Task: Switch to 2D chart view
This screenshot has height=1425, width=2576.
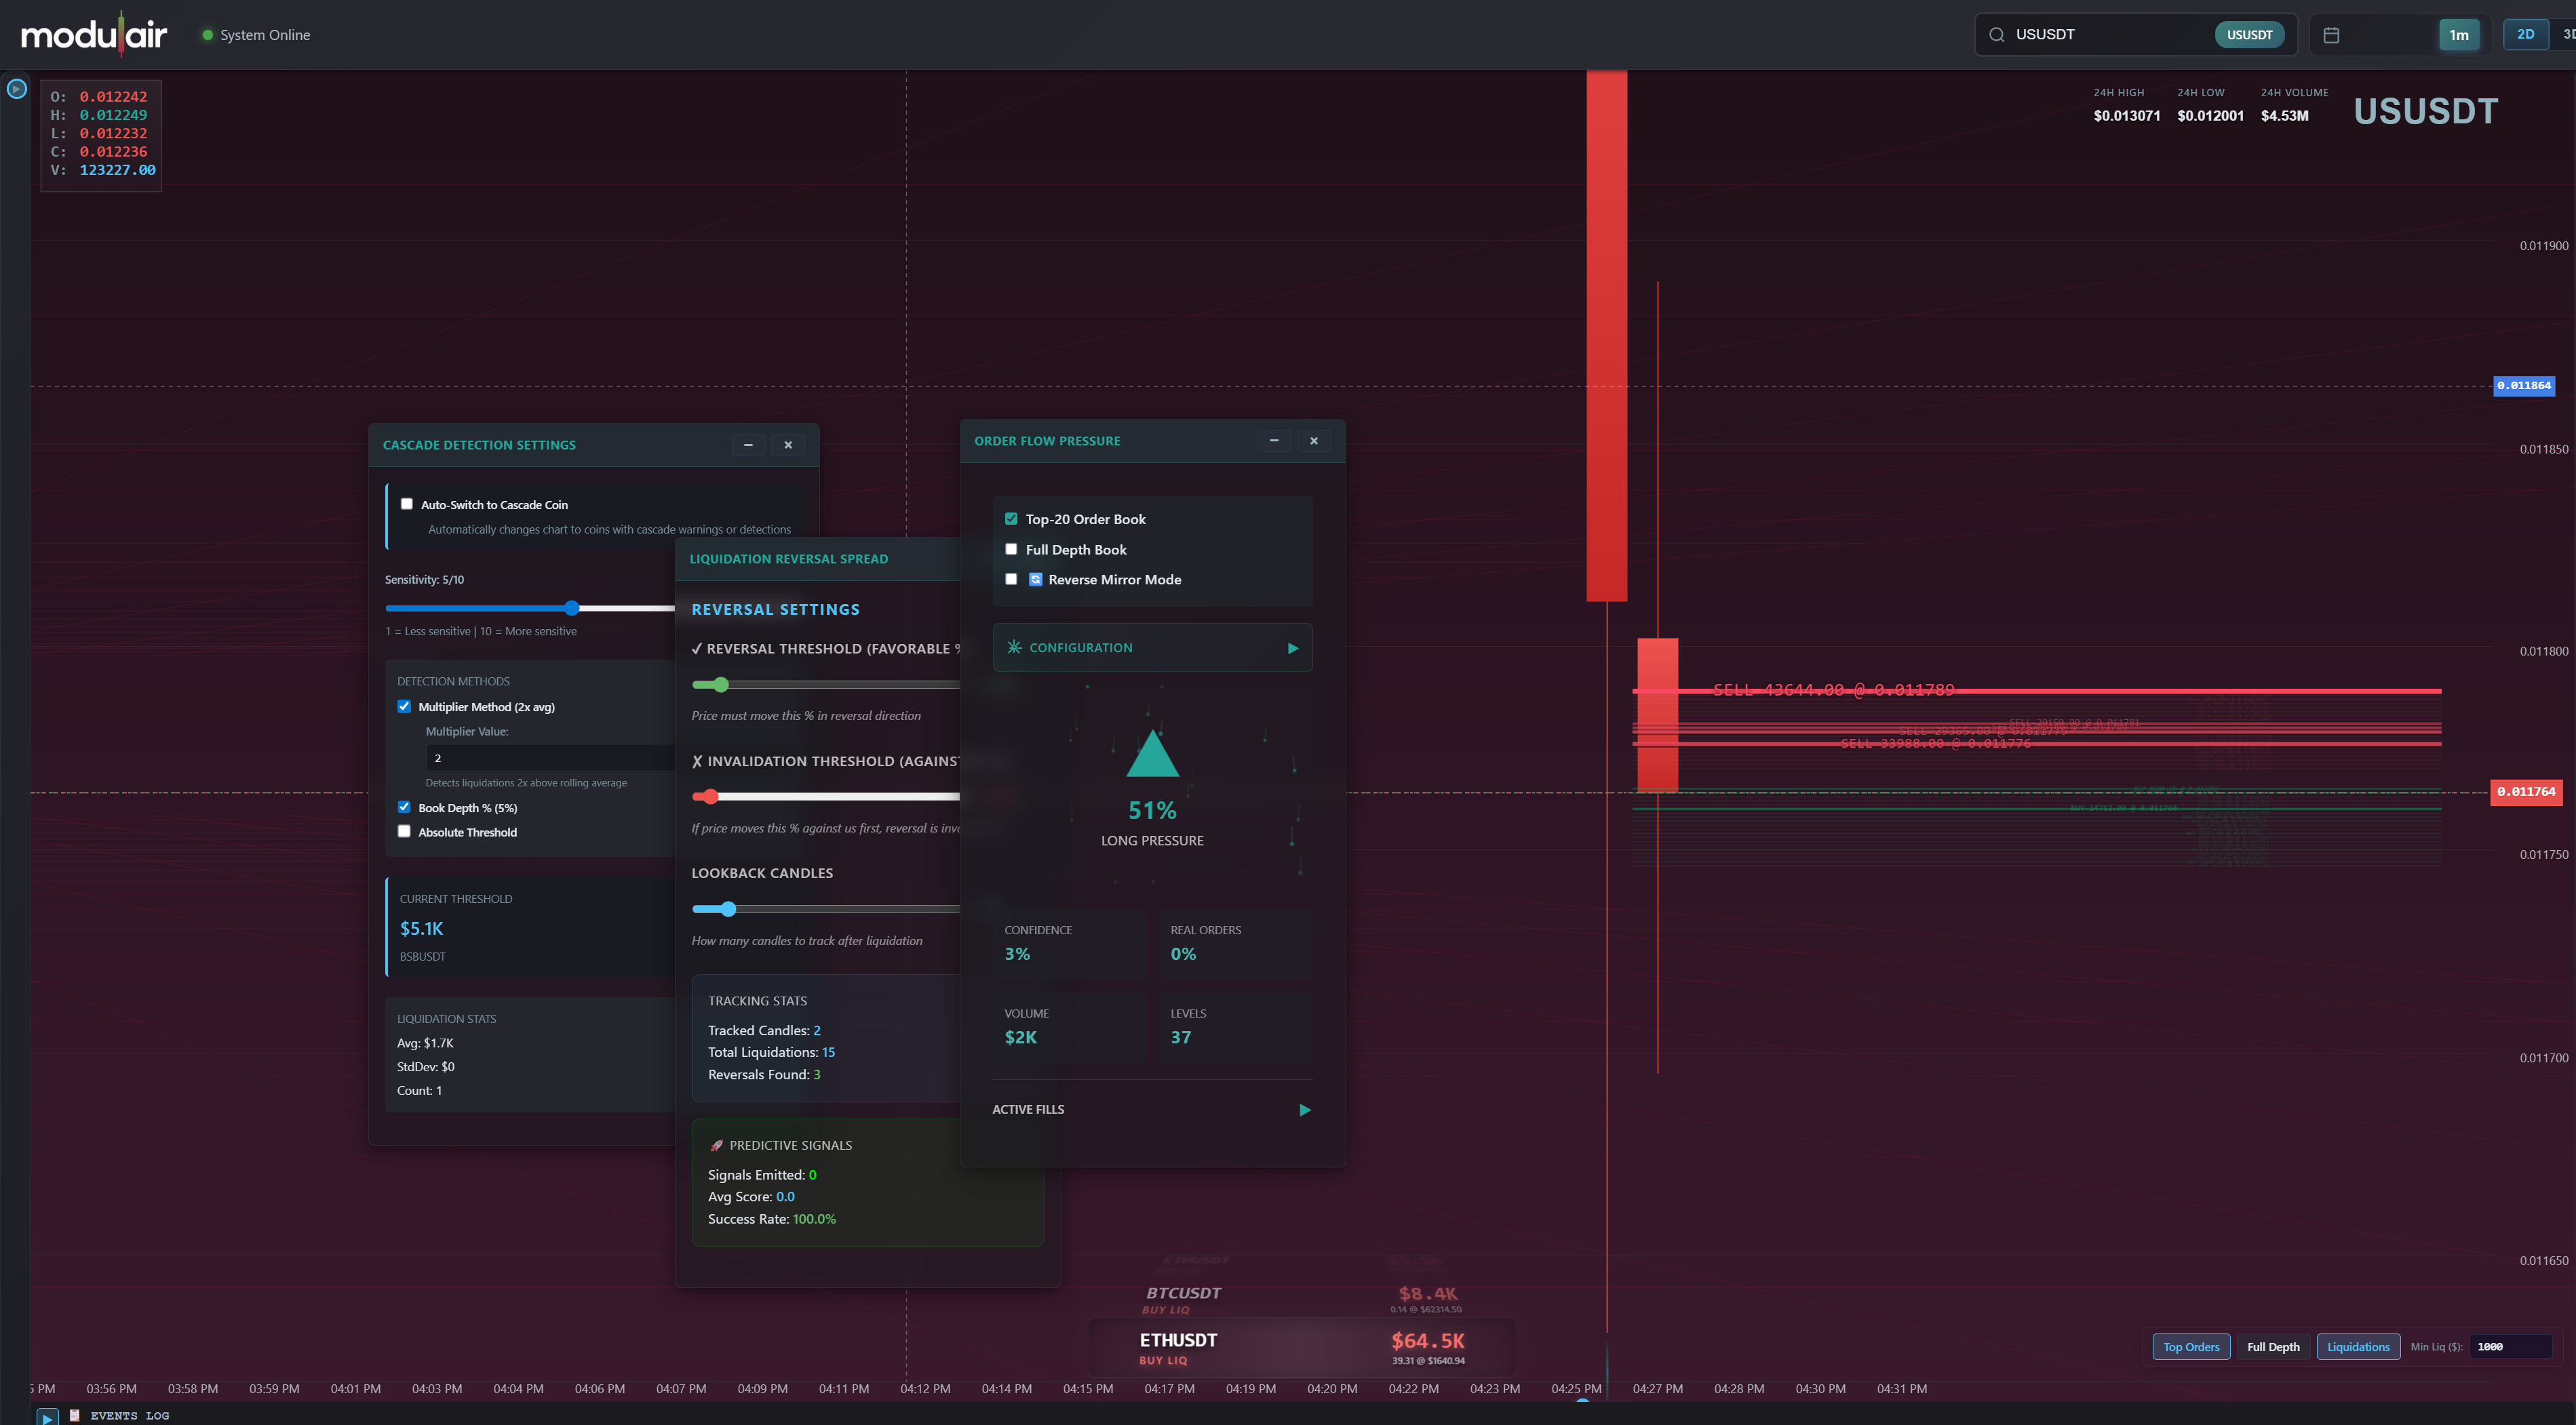Action: [x=2525, y=34]
